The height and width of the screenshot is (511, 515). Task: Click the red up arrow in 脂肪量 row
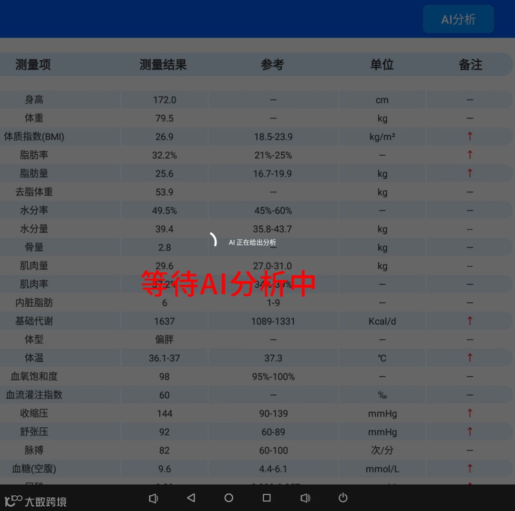(x=470, y=173)
